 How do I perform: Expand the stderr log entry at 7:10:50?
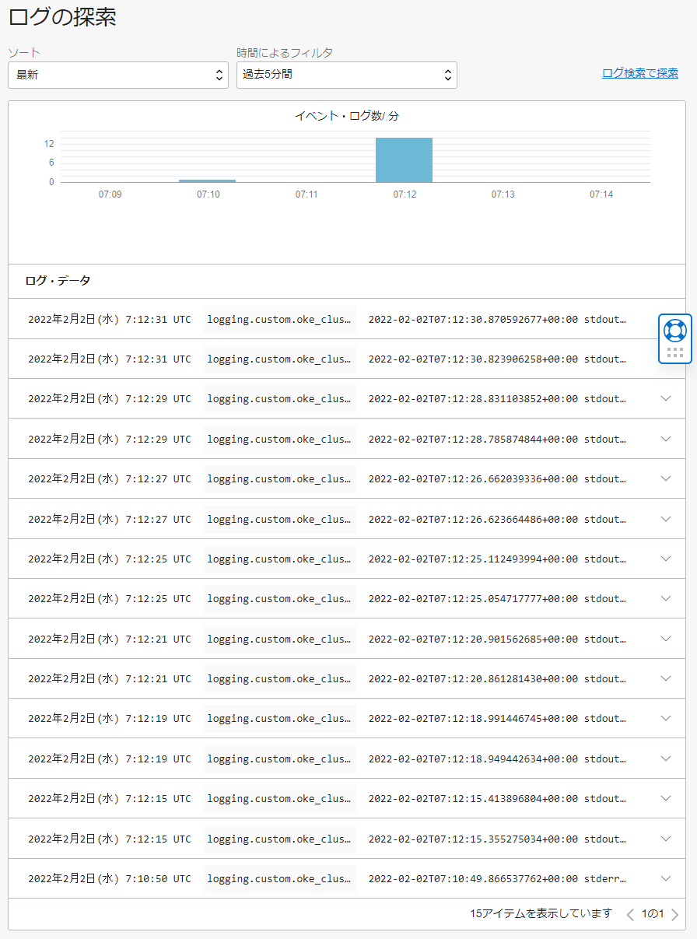pyautogui.click(x=665, y=878)
